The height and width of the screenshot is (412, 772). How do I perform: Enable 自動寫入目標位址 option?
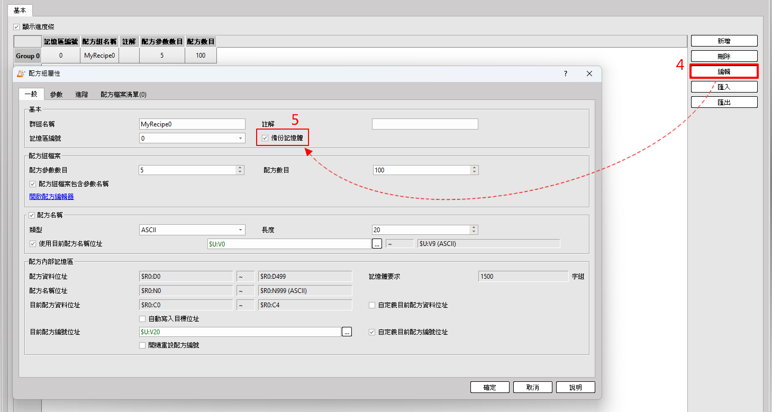point(142,319)
